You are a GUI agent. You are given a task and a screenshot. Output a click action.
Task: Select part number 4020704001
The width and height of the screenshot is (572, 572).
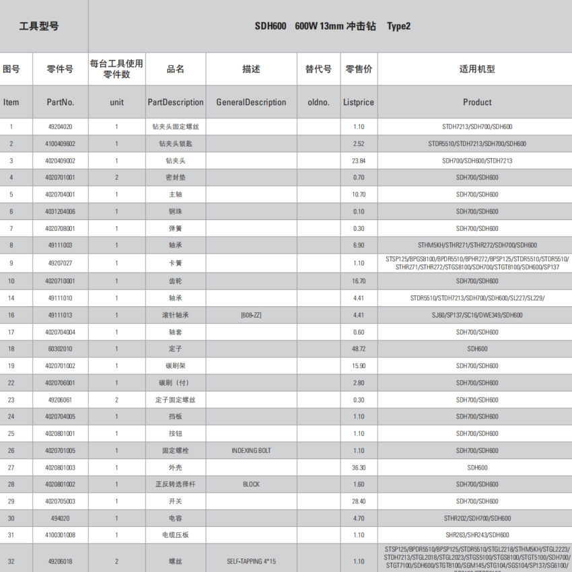click(60, 194)
